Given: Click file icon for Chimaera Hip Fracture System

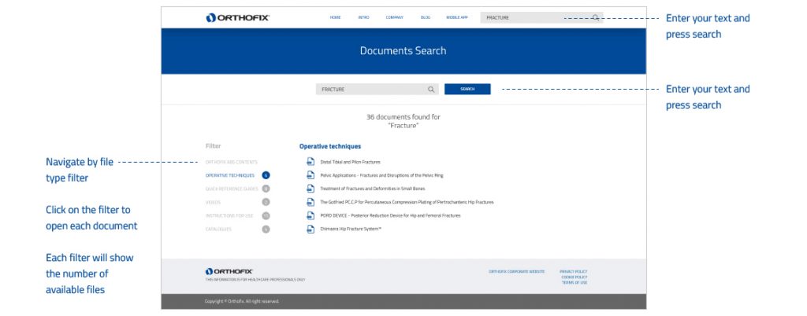Looking at the screenshot, I should [311, 229].
